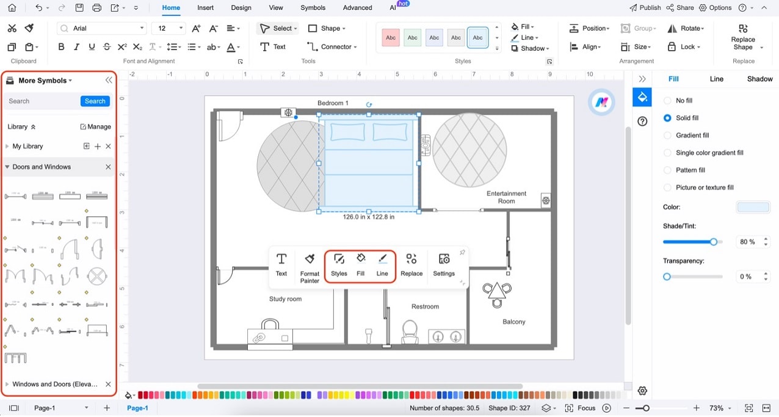Select No fill radio option
779x417 pixels.
pyautogui.click(x=667, y=100)
